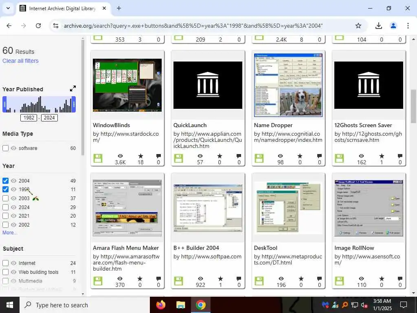Click the B++ Builder 2004 reviews icon
417x313 pixels.
pos(239,279)
